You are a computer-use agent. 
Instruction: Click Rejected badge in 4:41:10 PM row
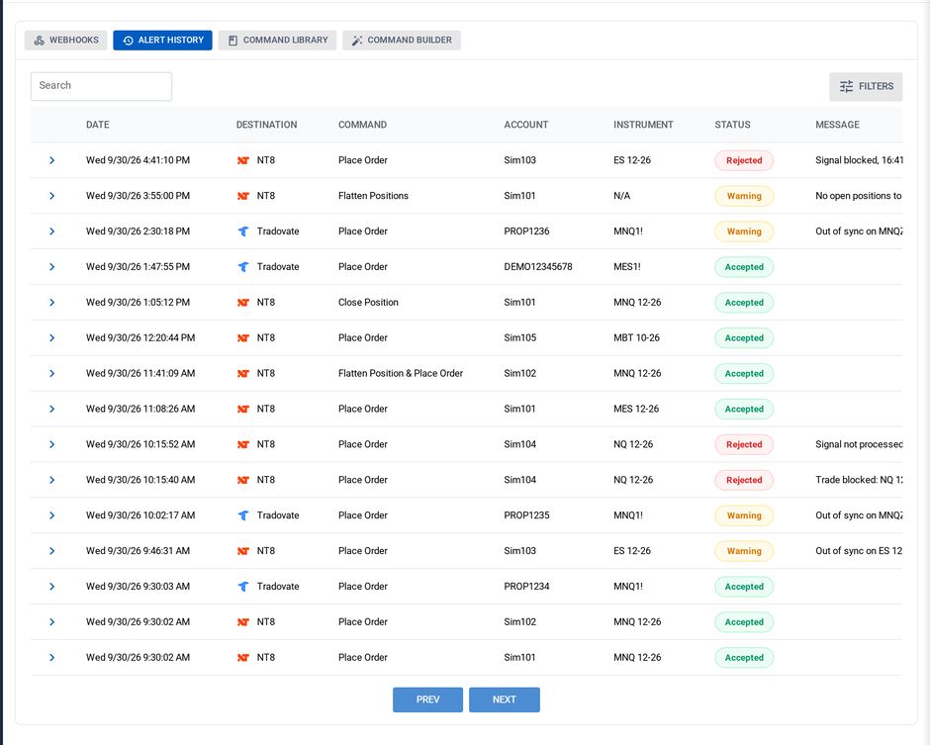744,160
